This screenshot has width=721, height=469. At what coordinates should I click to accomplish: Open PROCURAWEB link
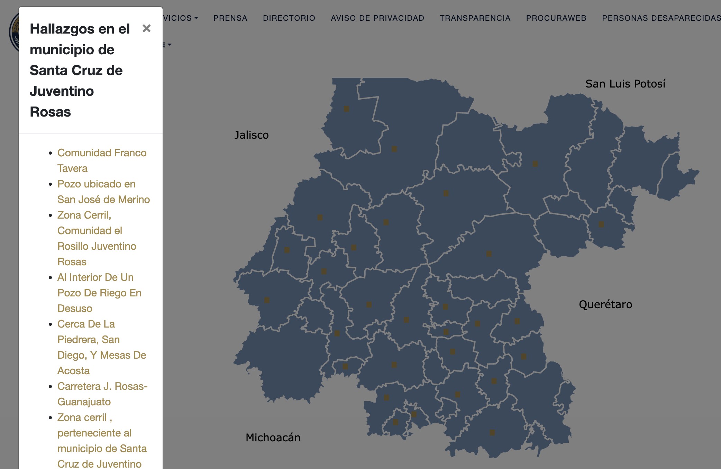tap(556, 18)
